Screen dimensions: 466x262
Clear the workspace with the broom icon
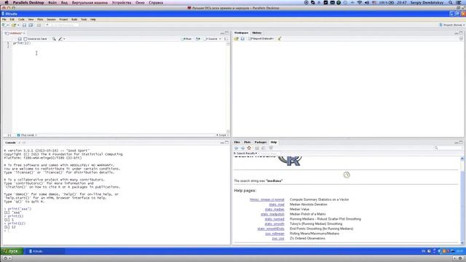[280, 39]
